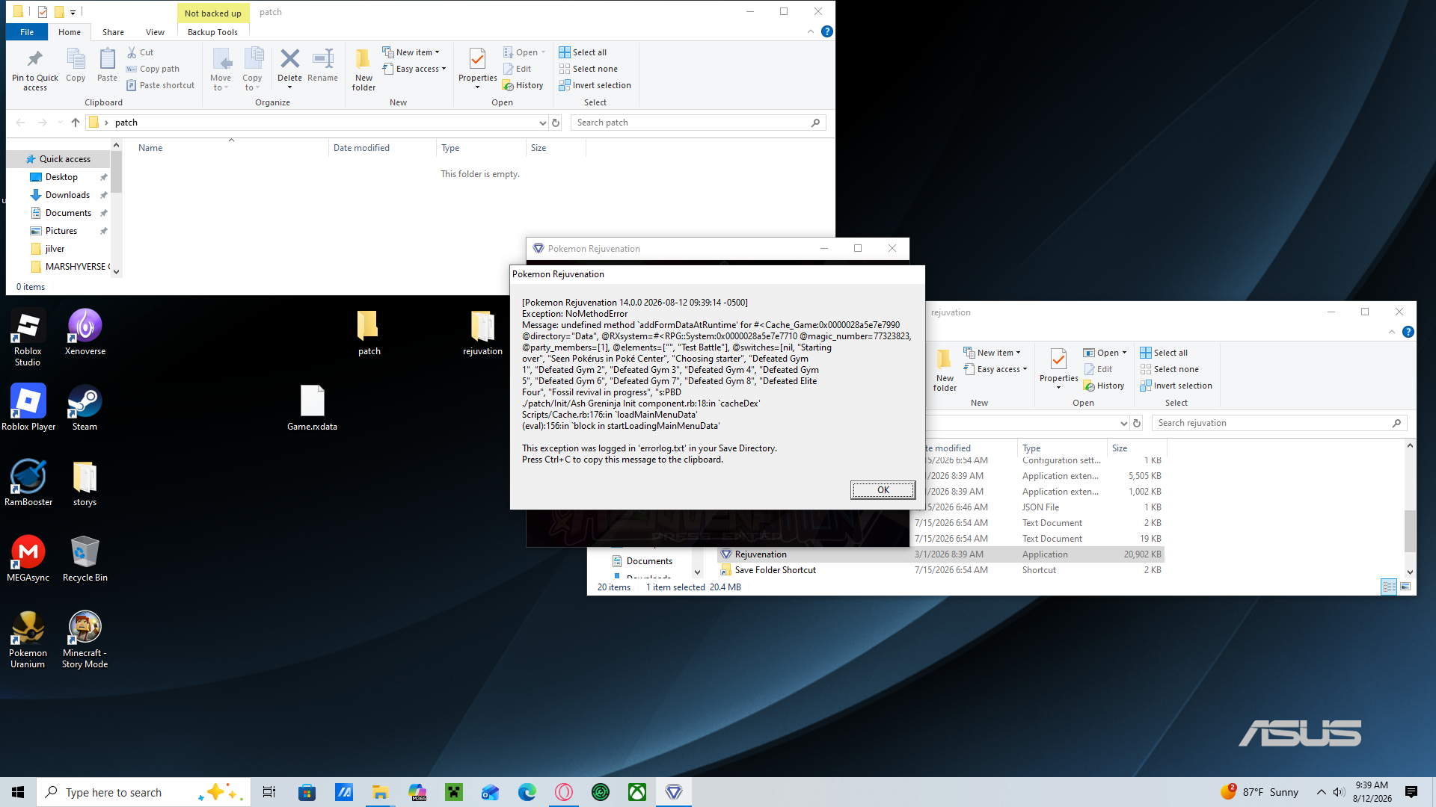The height and width of the screenshot is (807, 1436).
Task: Select Desktop in patch window Quick access
Action: point(61,177)
